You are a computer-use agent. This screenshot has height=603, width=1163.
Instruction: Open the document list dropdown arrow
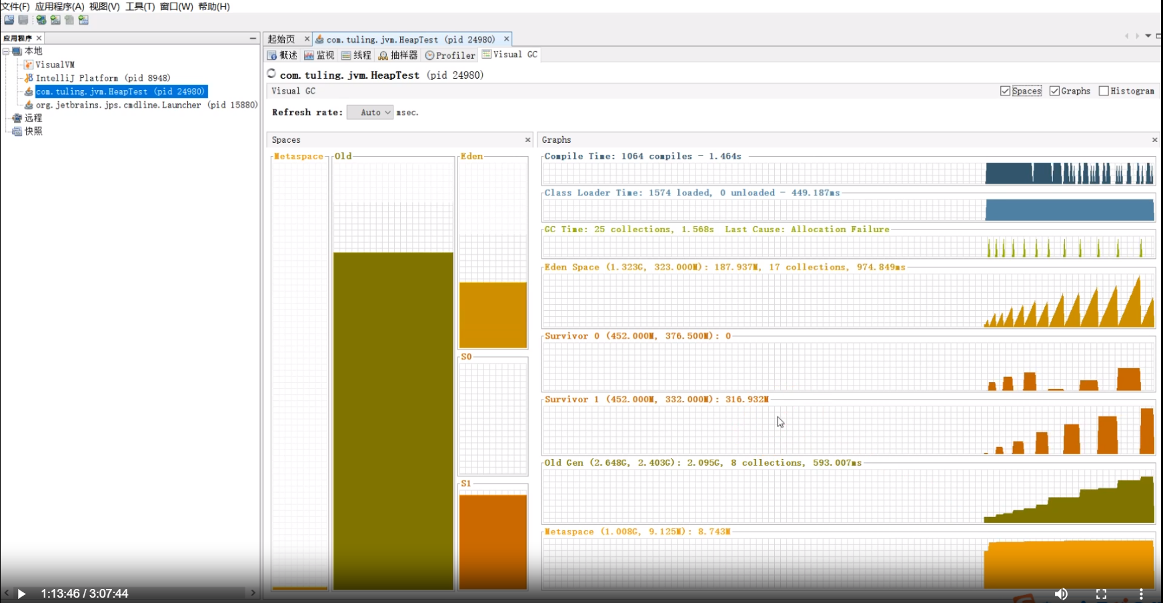click(x=1148, y=36)
